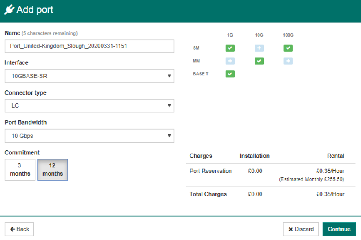Click the green check icon for MM at 10G
361x240 pixels.
click(x=259, y=61)
